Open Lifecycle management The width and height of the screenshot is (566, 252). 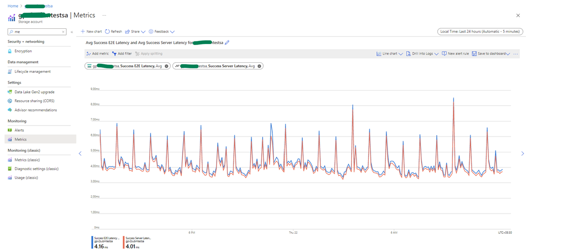(32, 72)
